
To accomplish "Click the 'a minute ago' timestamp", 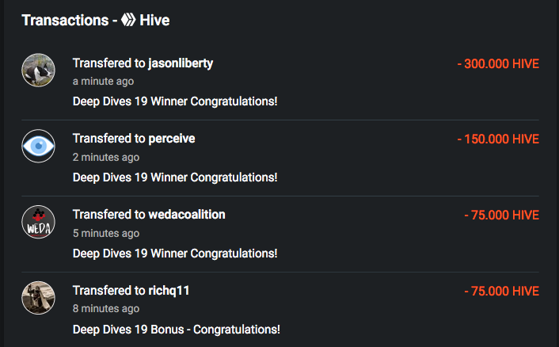I will (x=104, y=82).
